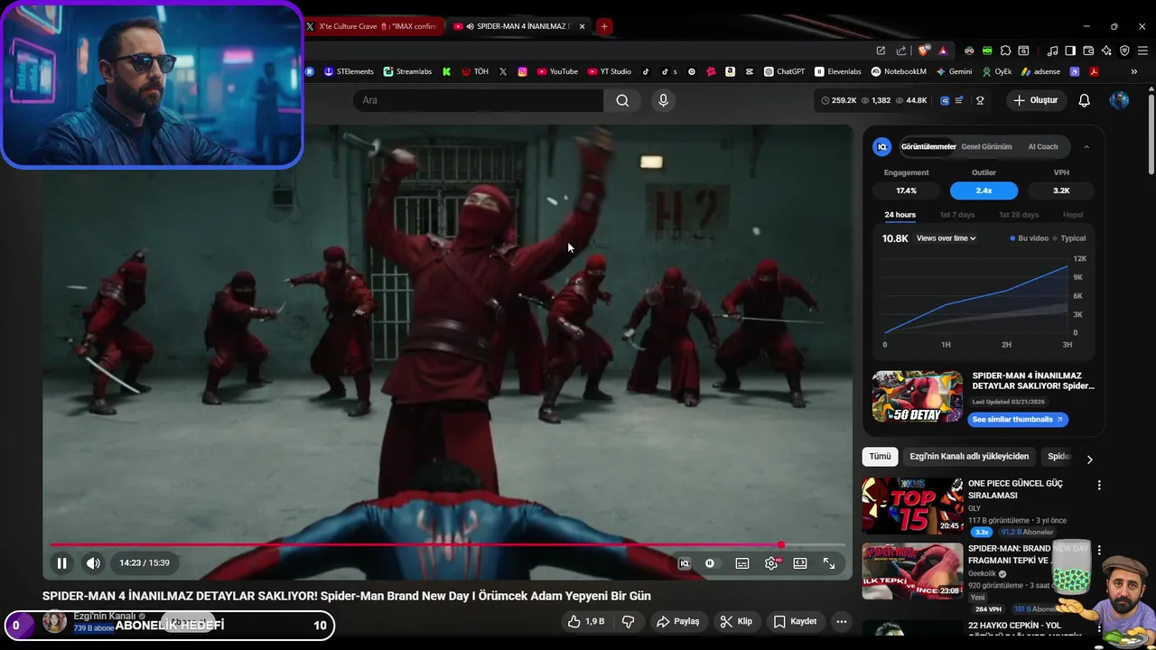Open player settings gear icon
The width and height of the screenshot is (1156, 650).
(x=771, y=563)
